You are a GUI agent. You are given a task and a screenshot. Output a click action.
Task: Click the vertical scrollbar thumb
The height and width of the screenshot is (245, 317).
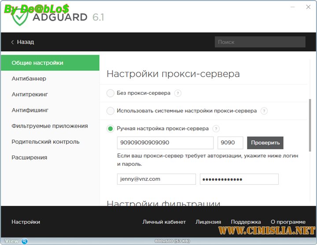click(310, 125)
